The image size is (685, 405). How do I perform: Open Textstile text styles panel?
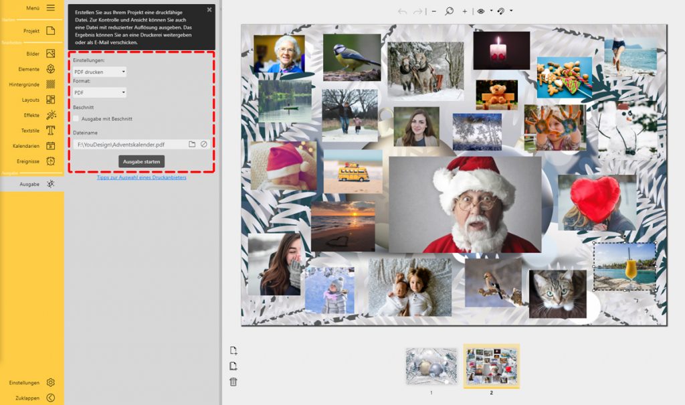pyautogui.click(x=50, y=131)
